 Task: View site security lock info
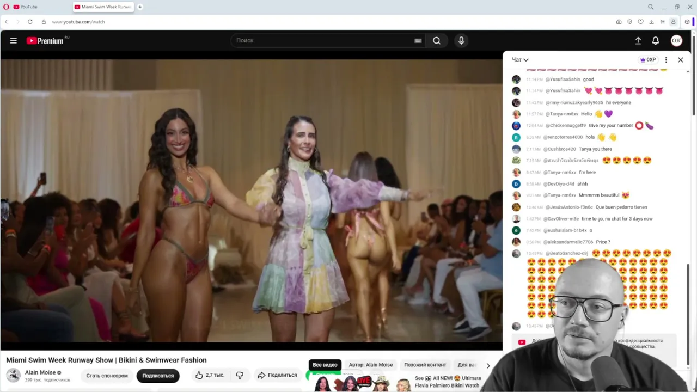44,22
